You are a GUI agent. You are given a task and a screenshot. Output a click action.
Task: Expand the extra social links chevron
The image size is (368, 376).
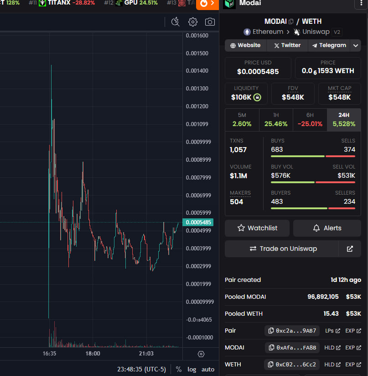tap(355, 45)
